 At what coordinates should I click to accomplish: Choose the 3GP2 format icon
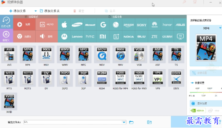tap(65, 78)
